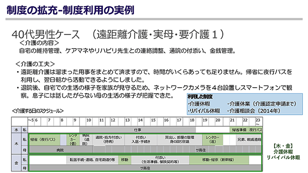Click the 兄弟、親戚連絡 block
Screen dimensions: 308x173
tap(249, 140)
